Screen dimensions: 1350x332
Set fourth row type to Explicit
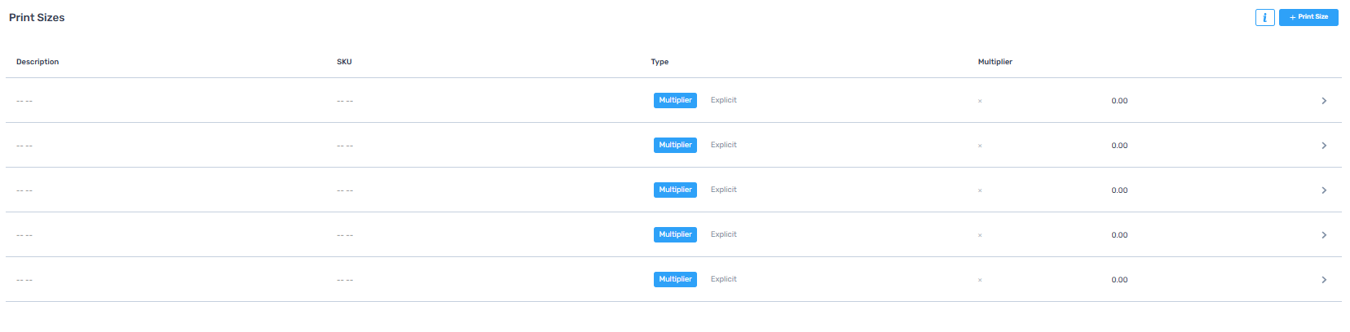click(723, 234)
